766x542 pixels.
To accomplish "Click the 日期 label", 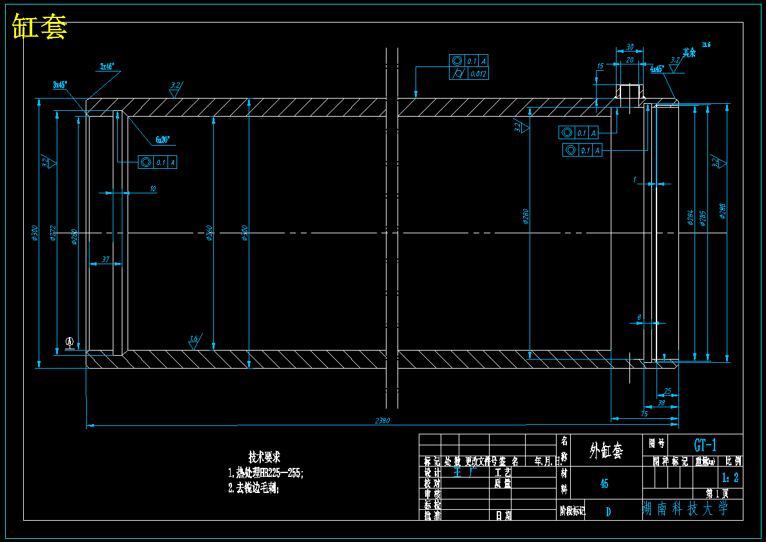I will click(x=503, y=515).
